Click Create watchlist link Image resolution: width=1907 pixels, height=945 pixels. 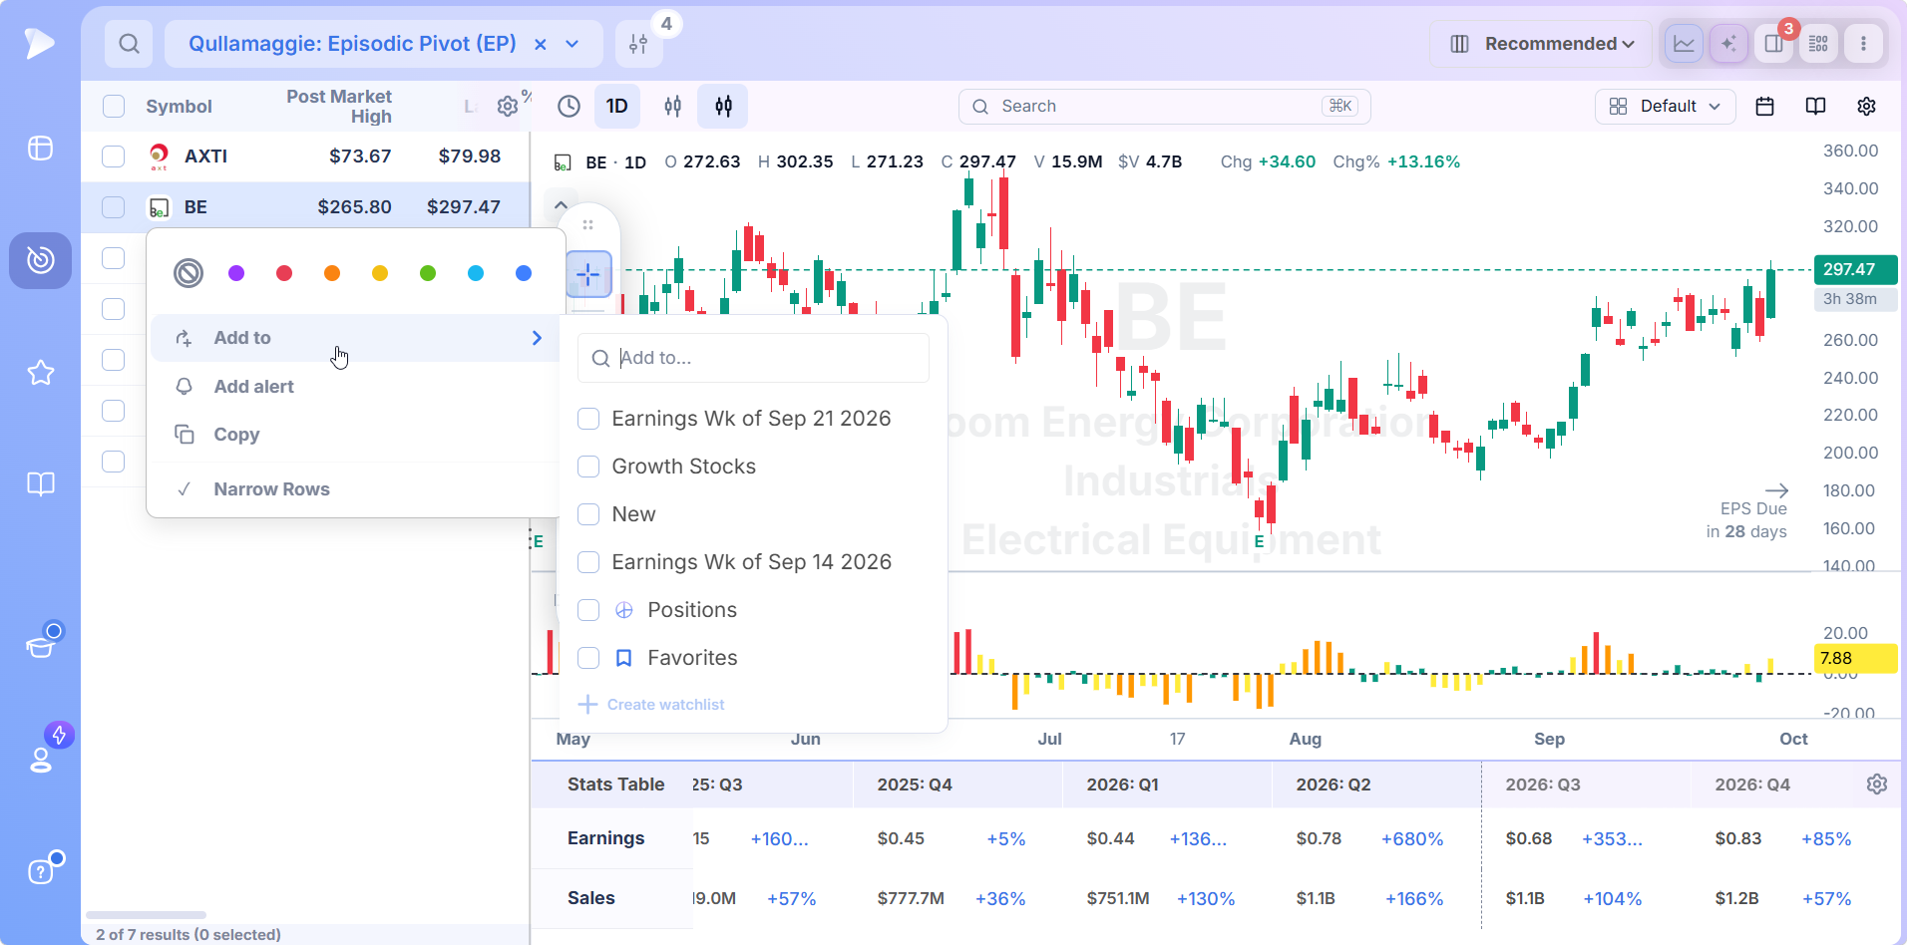tap(651, 705)
